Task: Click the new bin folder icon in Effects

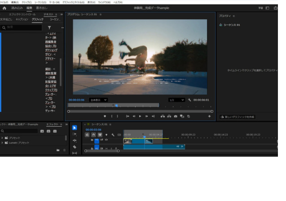Action: [x=58, y=150]
